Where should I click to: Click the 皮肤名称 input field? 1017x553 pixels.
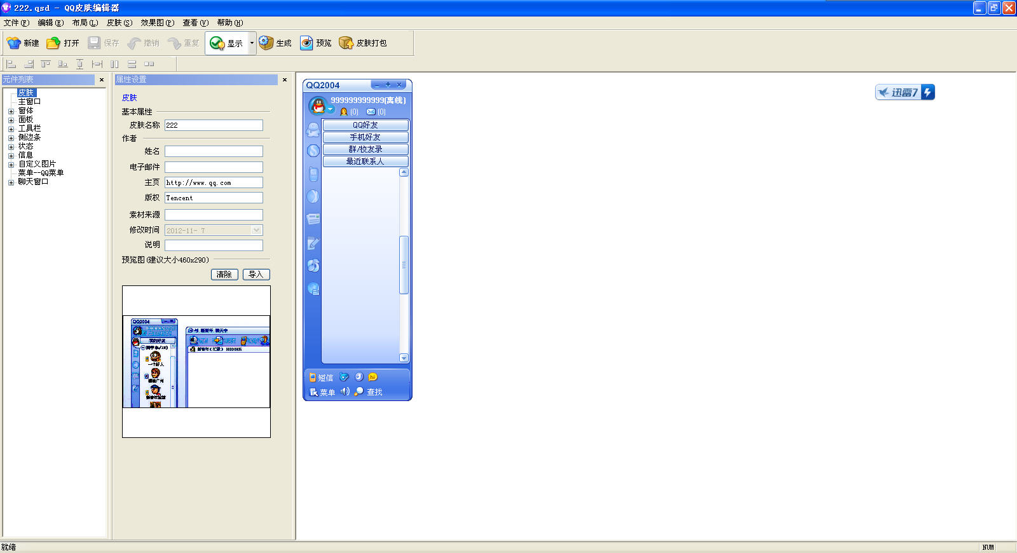214,125
